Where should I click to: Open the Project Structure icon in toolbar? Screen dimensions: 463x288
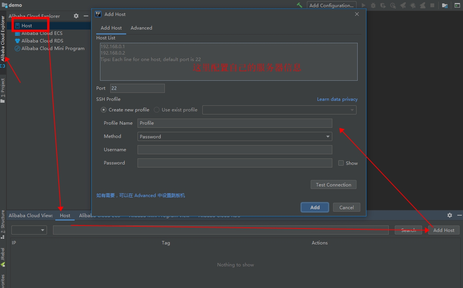pyautogui.click(x=445, y=5)
